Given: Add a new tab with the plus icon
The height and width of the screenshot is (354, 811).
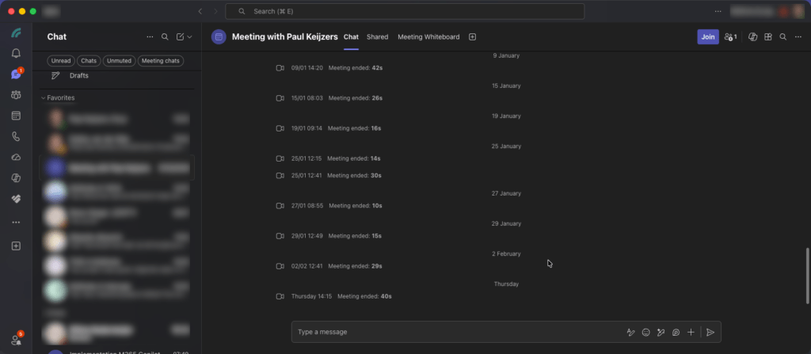Looking at the screenshot, I should [472, 36].
